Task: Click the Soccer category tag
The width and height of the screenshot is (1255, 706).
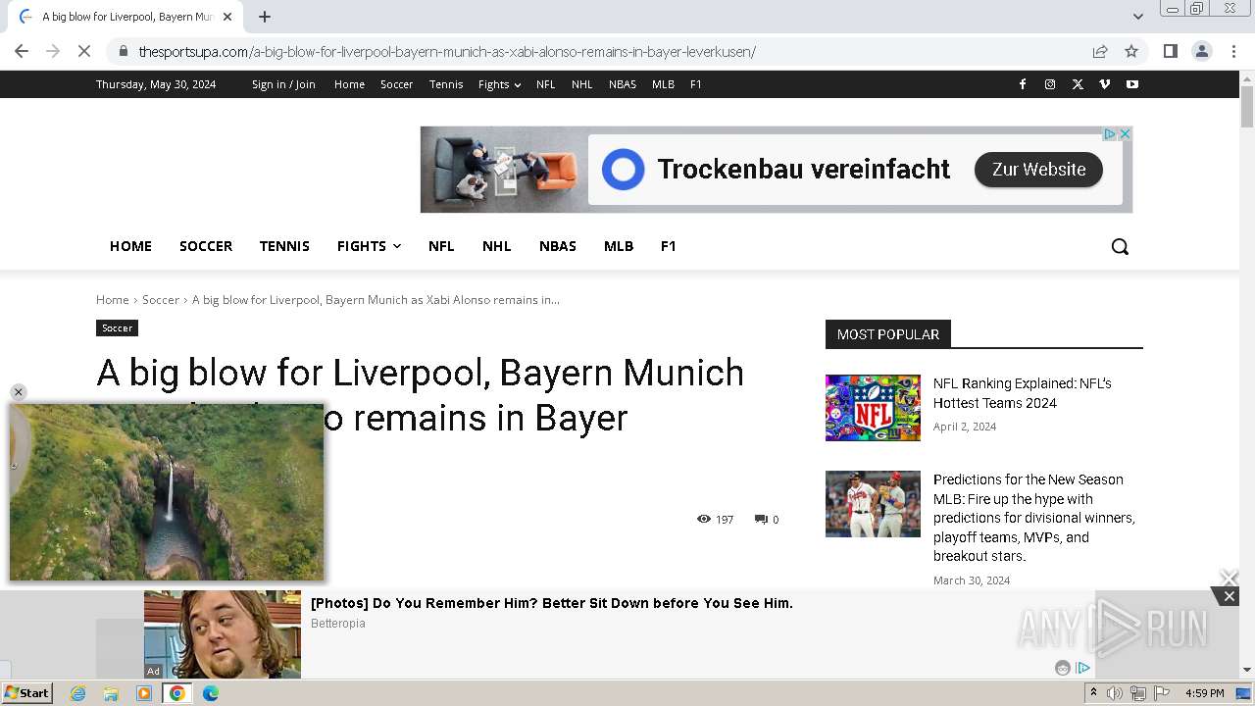Action: point(117,328)
